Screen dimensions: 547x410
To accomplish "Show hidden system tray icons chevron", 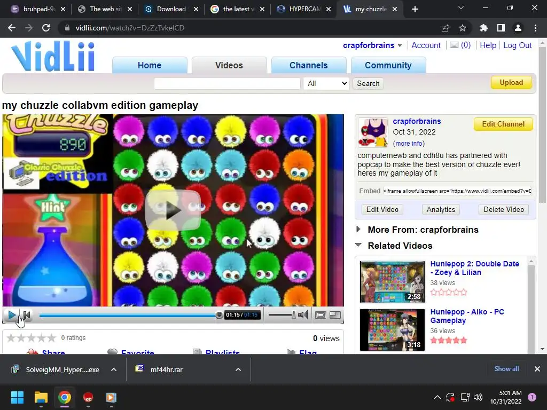I will pos(437,397).
